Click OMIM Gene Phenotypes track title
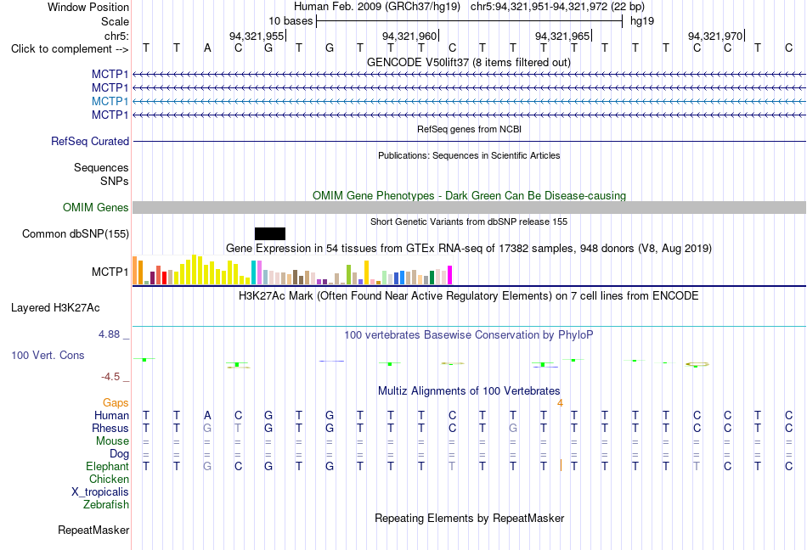The width and height of the screenshot is (807, 550). click(x=469, y=196)
